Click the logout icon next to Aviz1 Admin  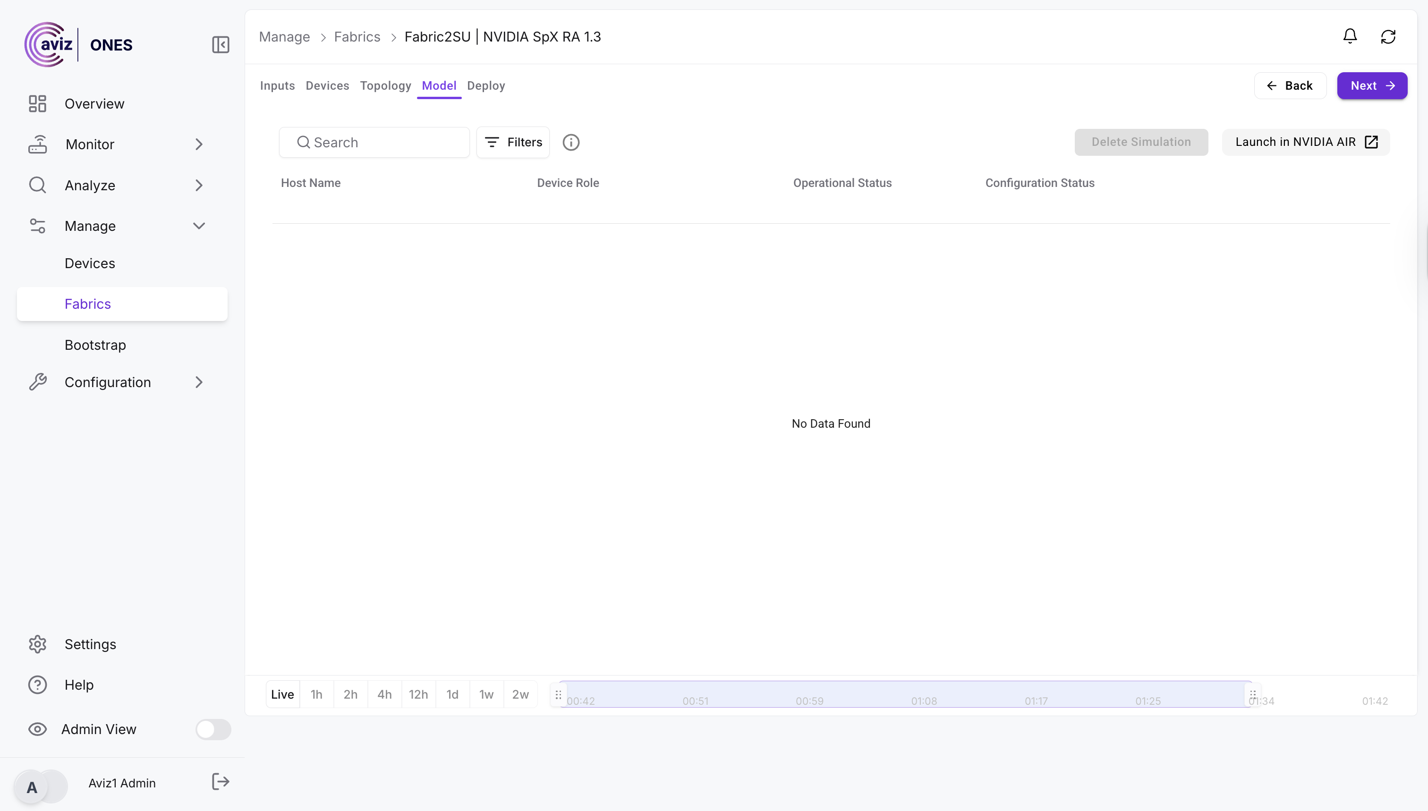pyautogui.click(x=221, y=782)
